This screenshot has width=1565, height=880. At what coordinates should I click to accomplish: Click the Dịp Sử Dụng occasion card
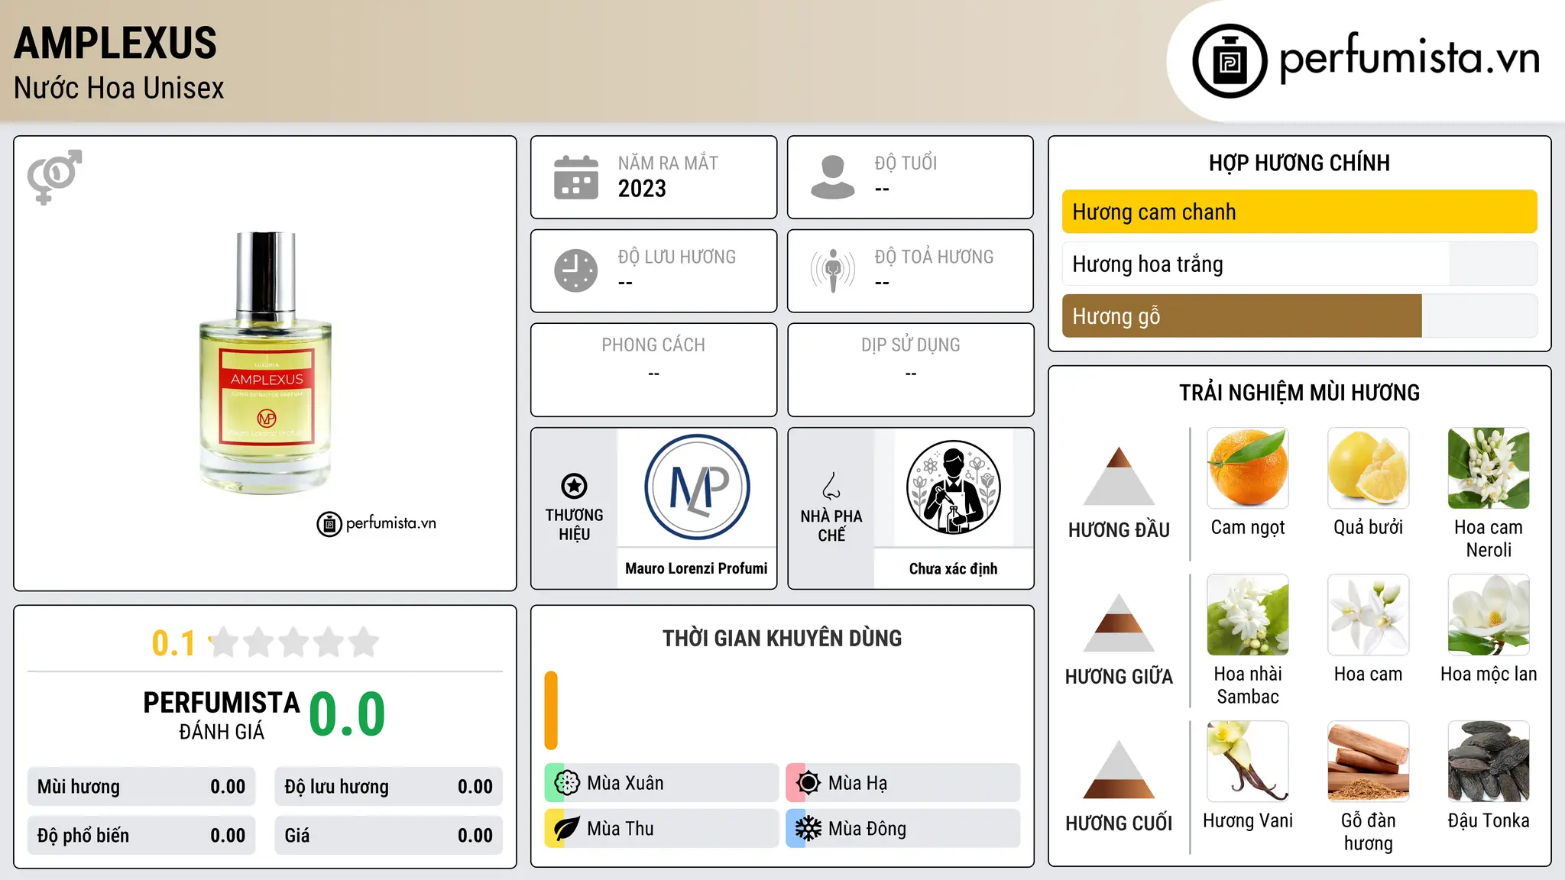pos(911,370)
